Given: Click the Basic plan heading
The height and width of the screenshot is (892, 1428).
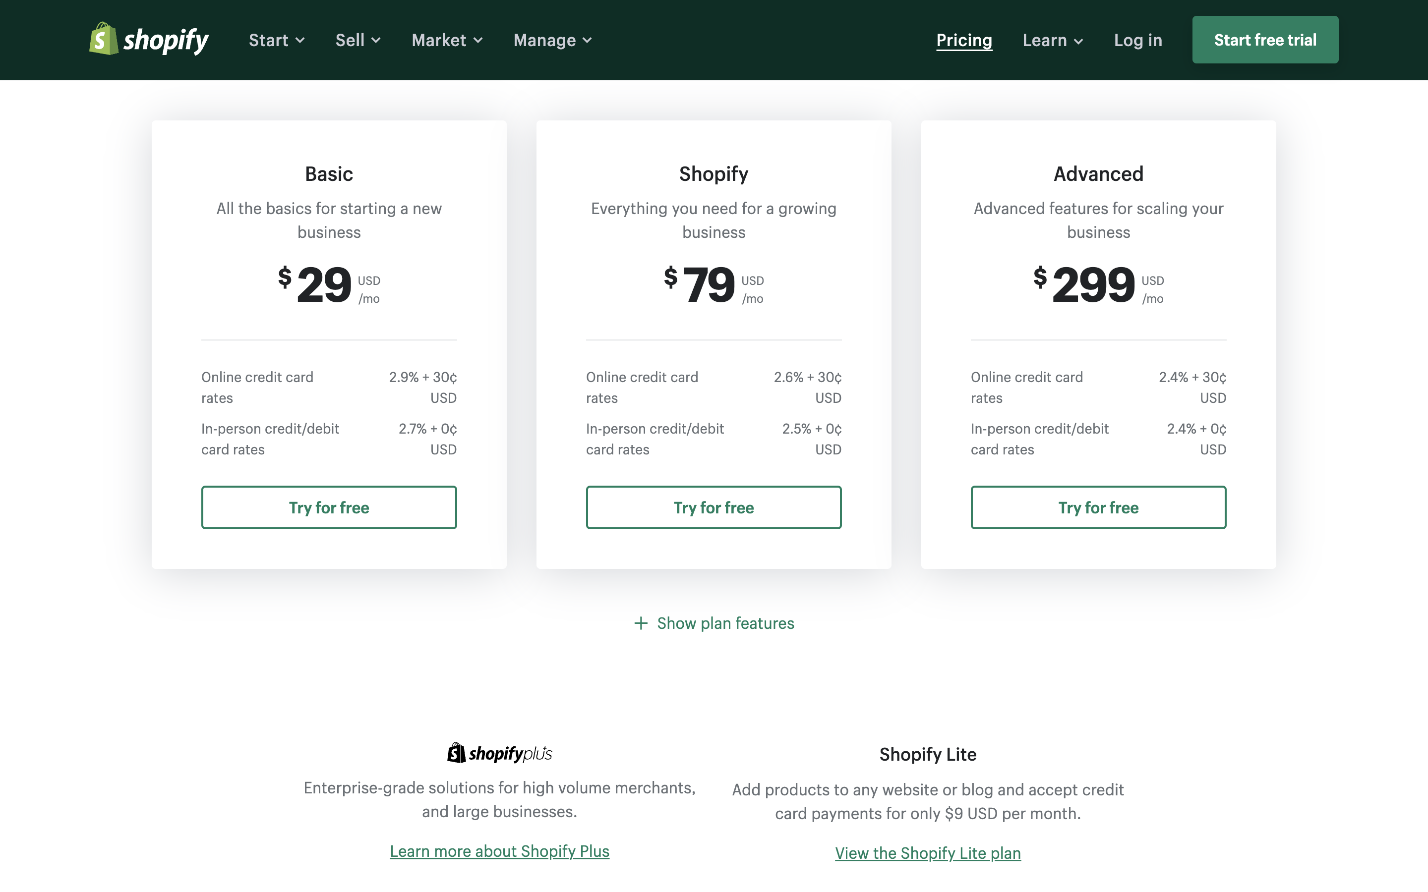Looking at the screenshot, I should coord(329,173).
